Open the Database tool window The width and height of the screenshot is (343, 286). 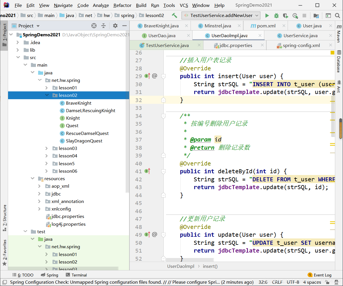339,61
